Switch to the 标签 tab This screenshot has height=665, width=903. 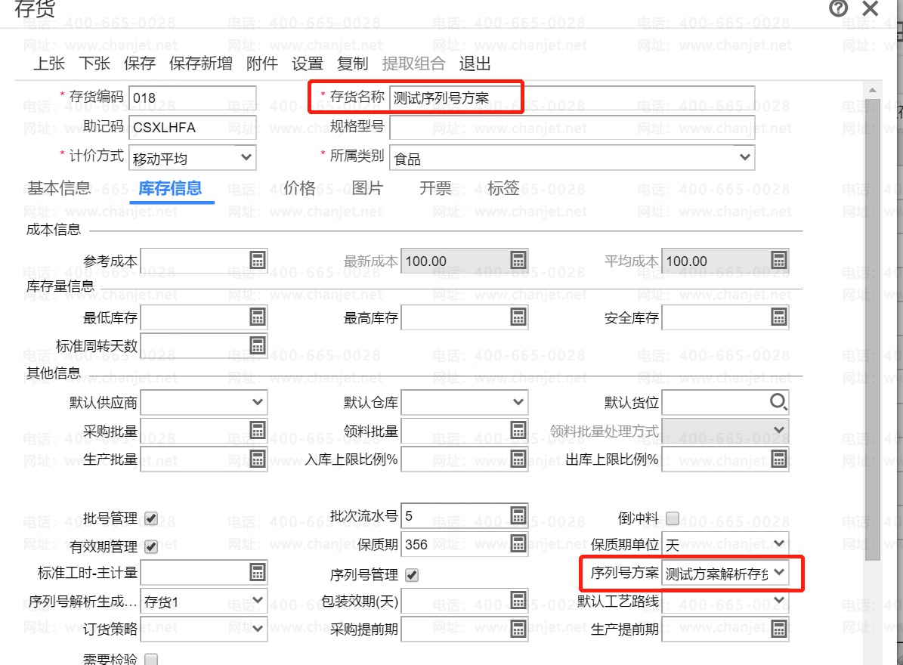coord(503,187)
